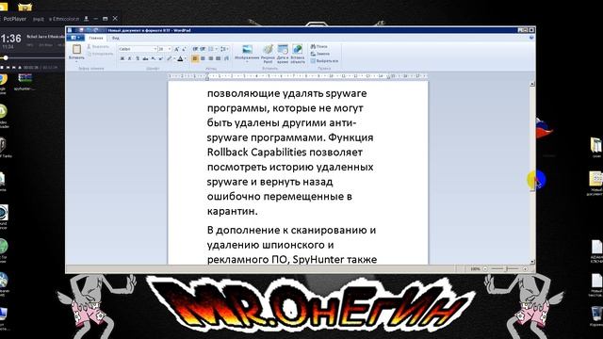The width and height of the screenshot is (603, 339).
Task: Click the WordPad help icon
Action: 531,38
